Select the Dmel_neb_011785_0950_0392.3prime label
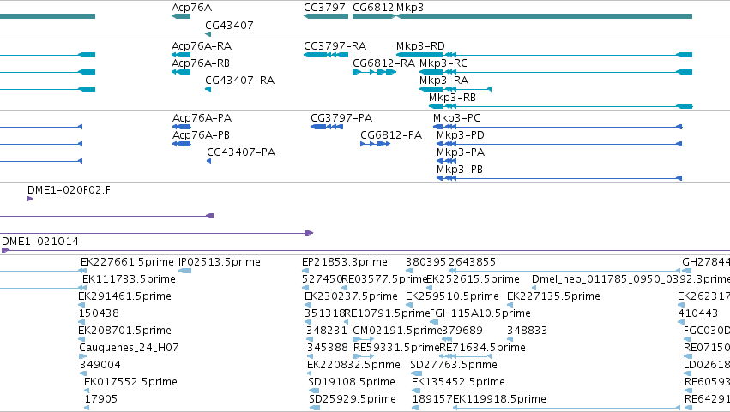The image size is (730, 412). [630, 279]
